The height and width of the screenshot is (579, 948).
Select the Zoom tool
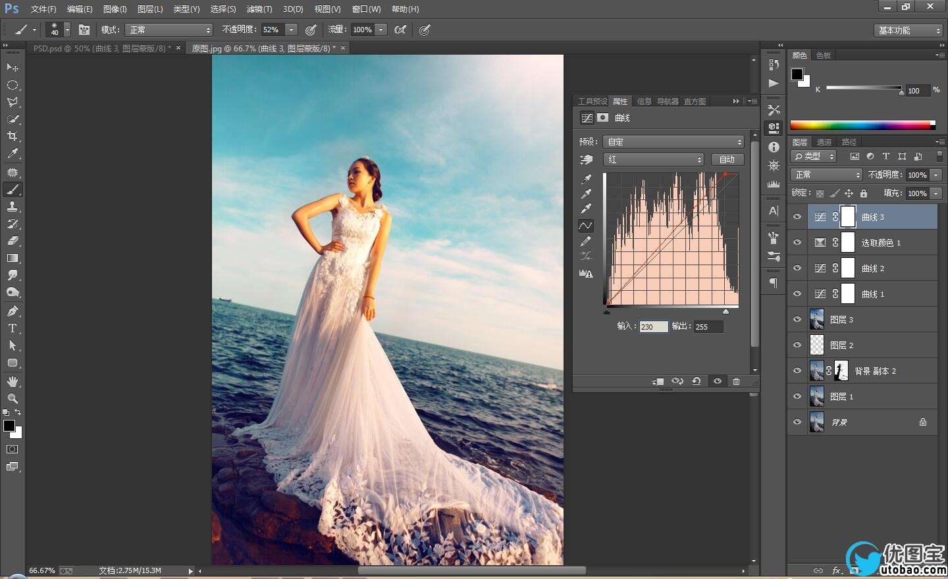pyautogui.click(x=12, y=399)
